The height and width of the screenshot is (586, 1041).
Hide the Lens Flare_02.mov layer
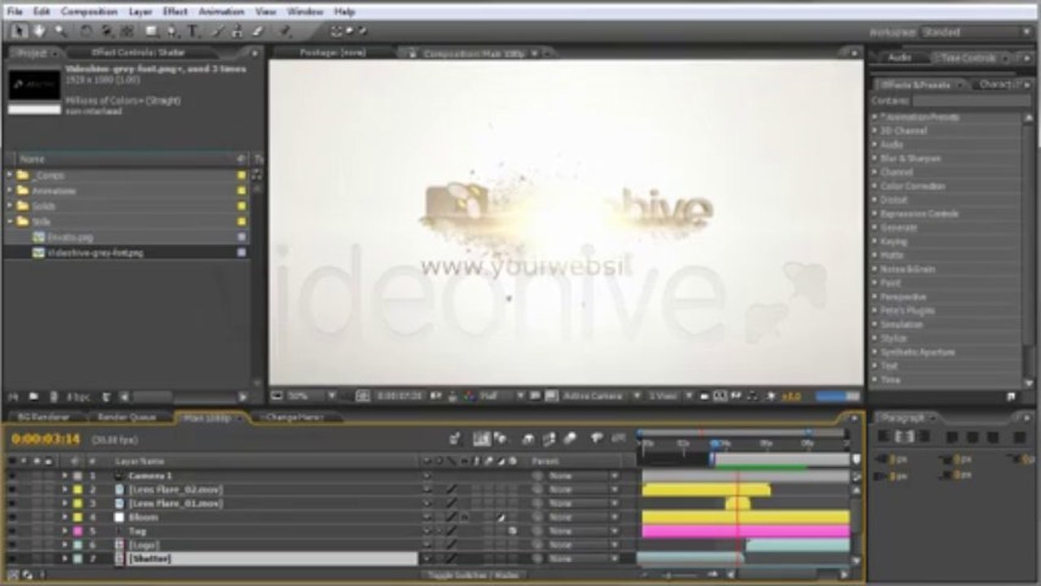11,489
